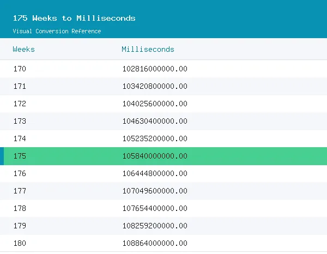This screenshot has height=254, width=327.
Task: Click the 'Weeks' column header
Action: pos(24,50)
